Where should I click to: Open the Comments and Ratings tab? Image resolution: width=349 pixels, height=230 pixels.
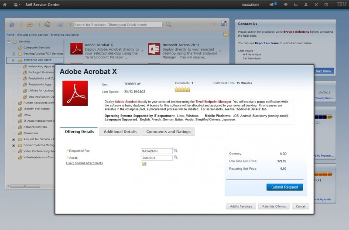tap(168, 131)
